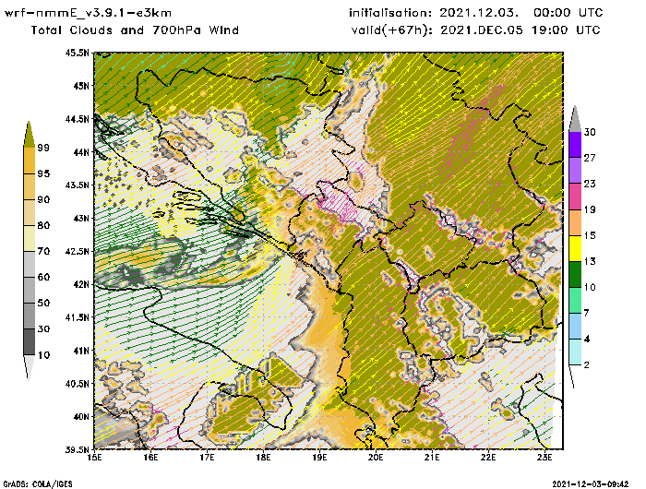
Task: Click the 10-30 dark gray cloud swatch
Action: (x=29, y=342)
